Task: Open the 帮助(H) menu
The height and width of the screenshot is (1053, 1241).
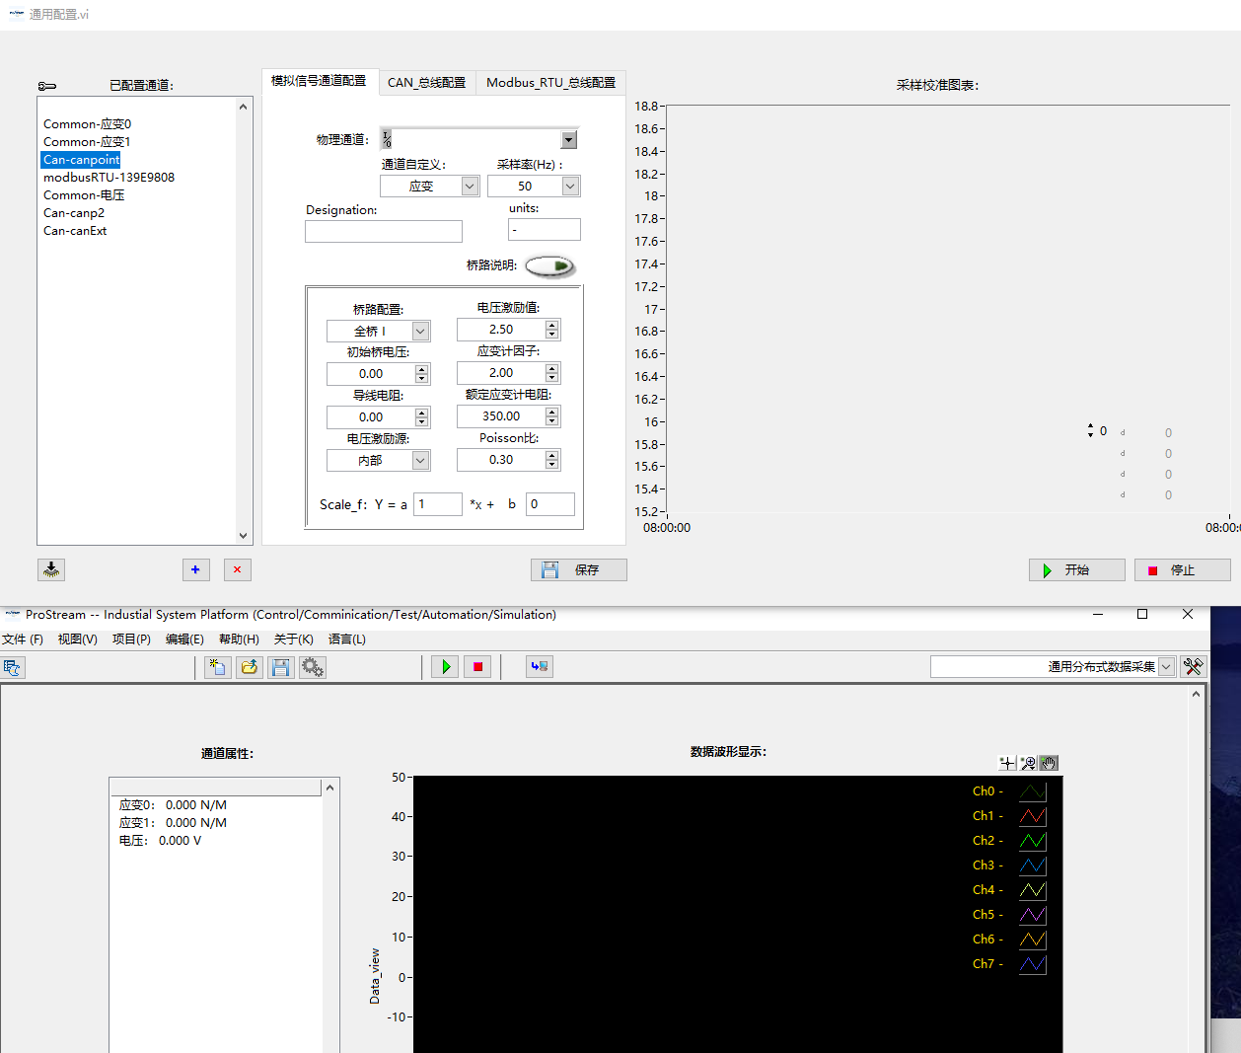Action: pos(239,639)
